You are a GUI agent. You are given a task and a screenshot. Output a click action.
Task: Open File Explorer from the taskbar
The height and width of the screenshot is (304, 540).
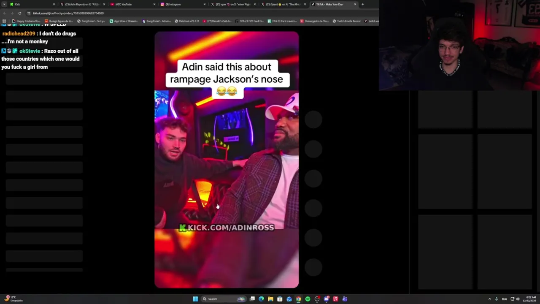coord(270,299)
